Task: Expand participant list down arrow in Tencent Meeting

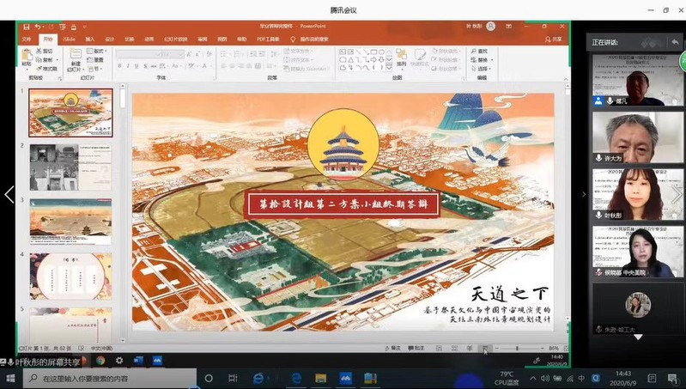Action: 638,337
